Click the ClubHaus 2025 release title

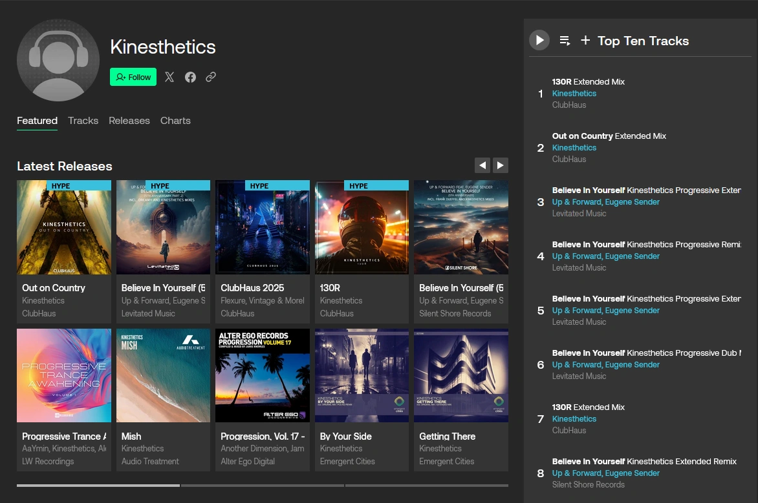point(252,288)
